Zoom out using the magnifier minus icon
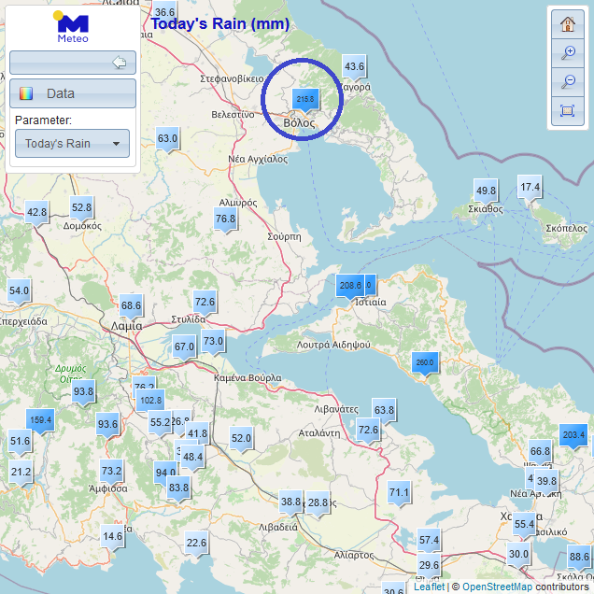This screenshot has height=594, width=594. coord(567,82)
